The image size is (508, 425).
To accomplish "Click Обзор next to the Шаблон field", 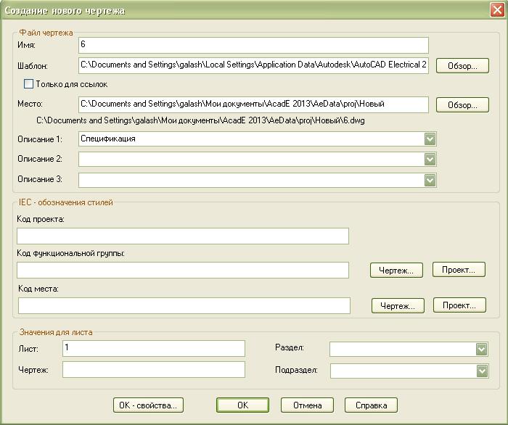I will tap(462, 66).
